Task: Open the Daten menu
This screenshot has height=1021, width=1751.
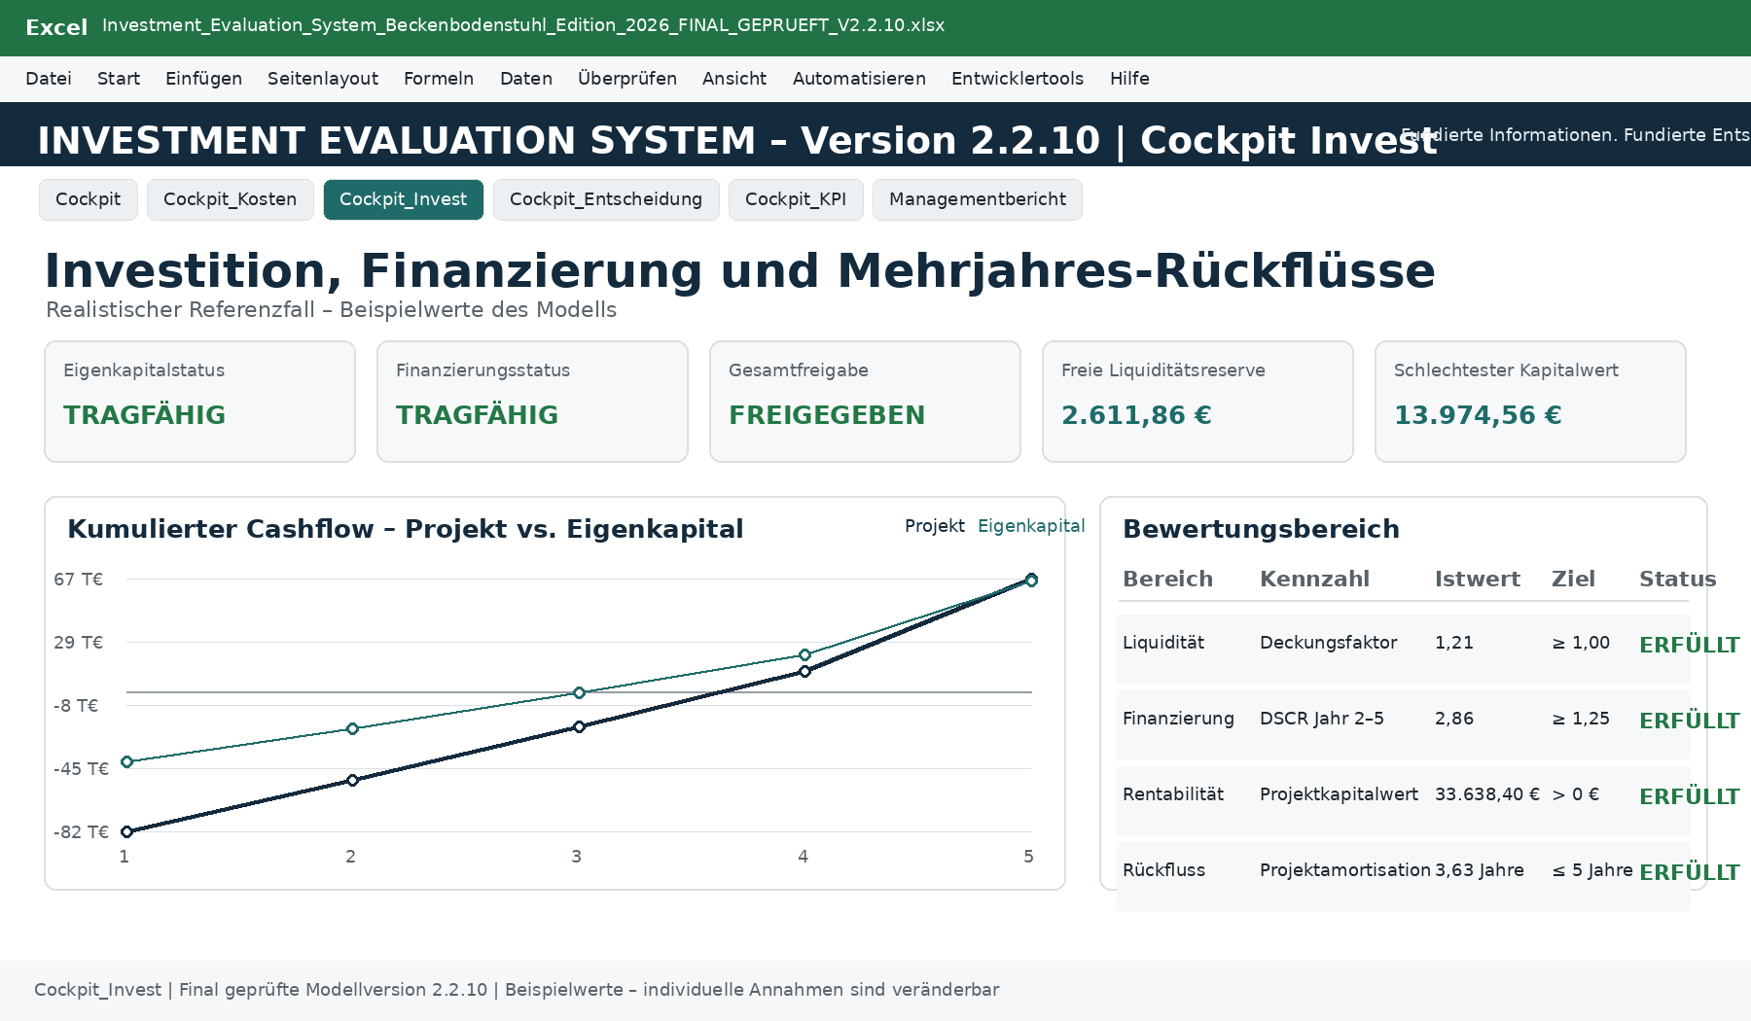Action: coord(526,79)
